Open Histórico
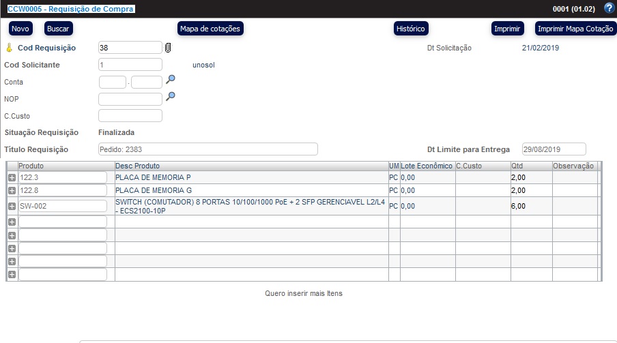617x343 pixels. pos(411,29)
